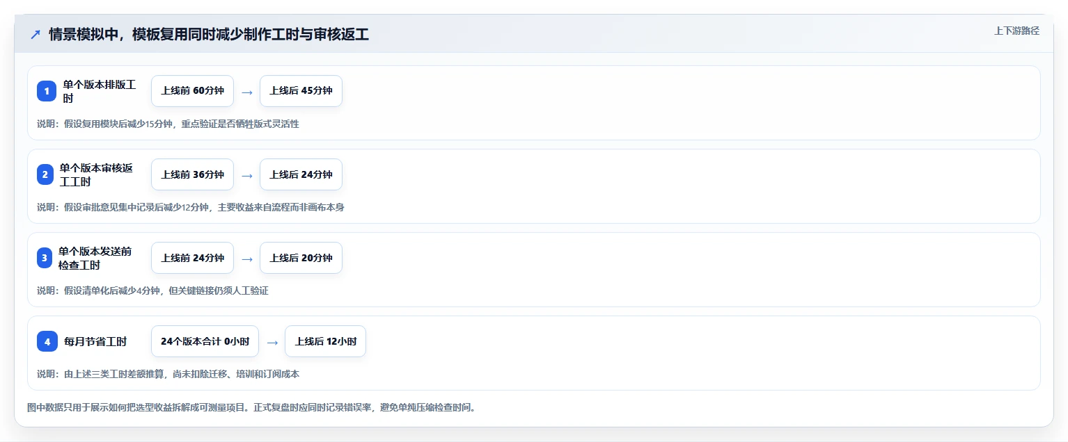Click the arrow between 60分钟 and 45分钟
The image size is (1068, 442).
click(246, 92)
